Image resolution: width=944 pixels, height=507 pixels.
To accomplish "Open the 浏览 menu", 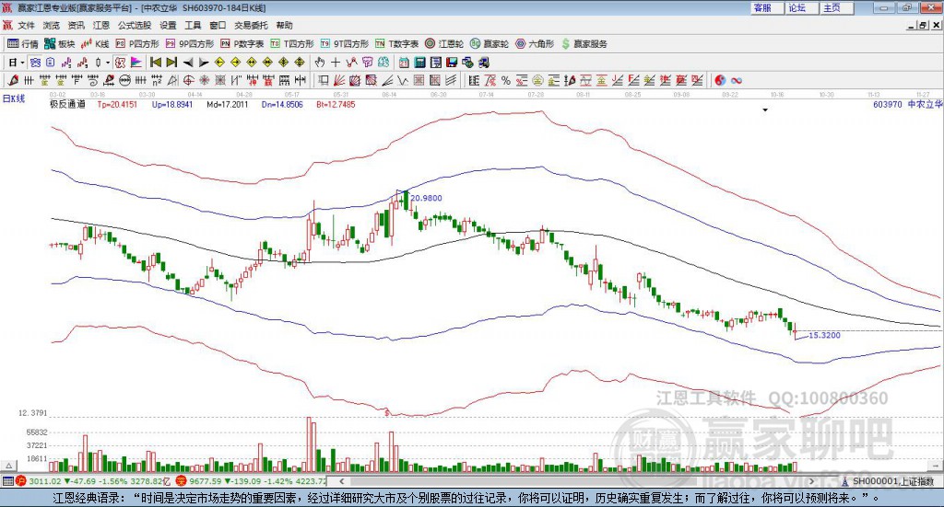I will (52, 25).
